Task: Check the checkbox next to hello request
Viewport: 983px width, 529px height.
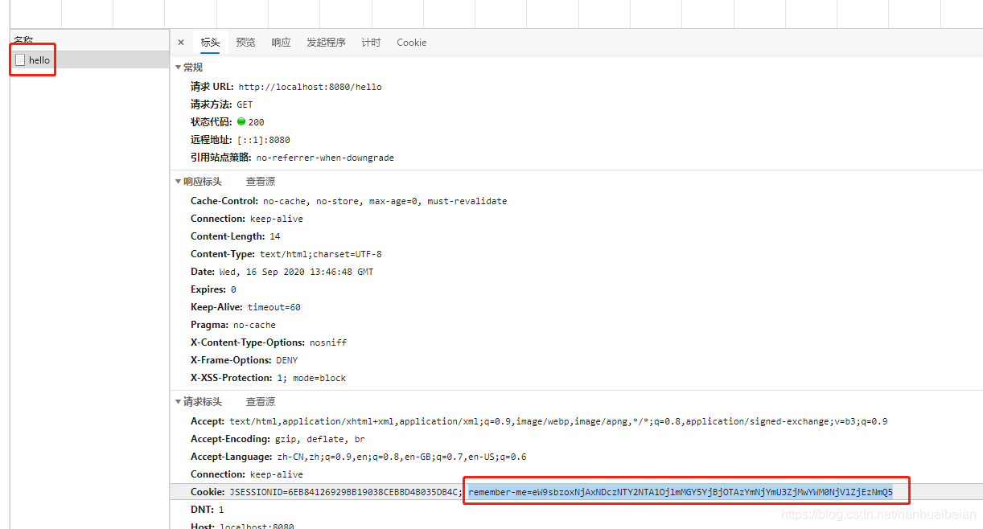Action: (x=20, y=59)
